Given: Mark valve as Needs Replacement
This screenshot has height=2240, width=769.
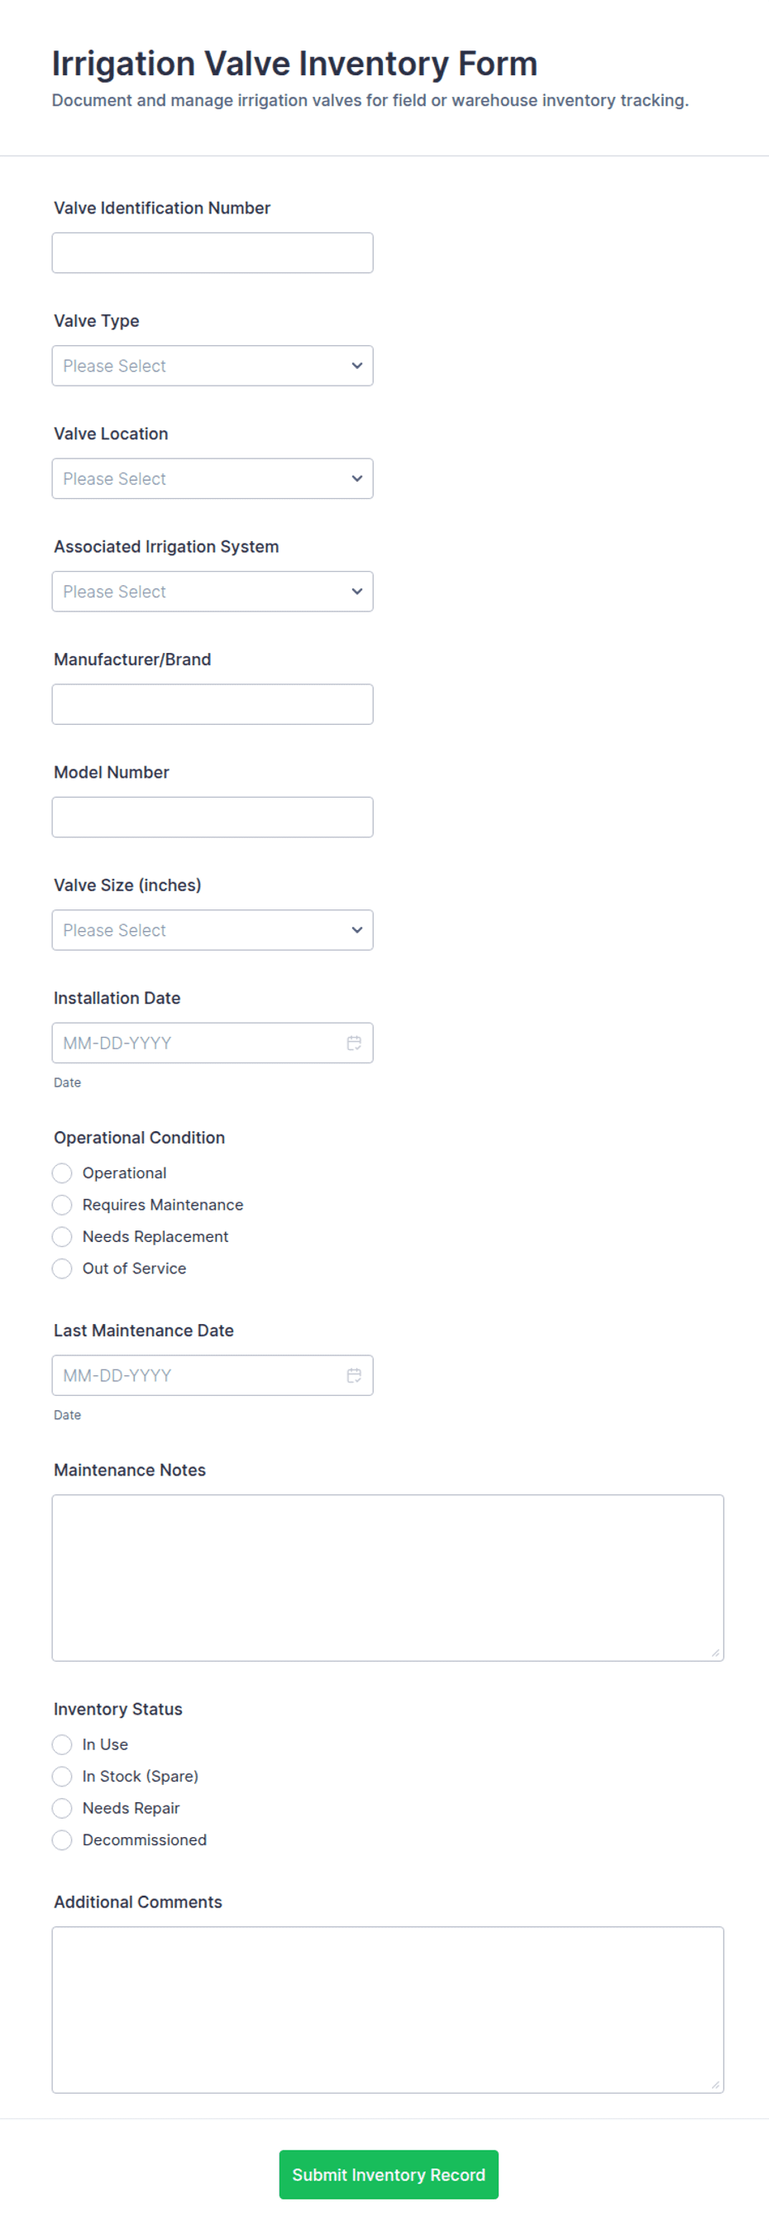Looking at the screenshot, I should coord(63,1236).
